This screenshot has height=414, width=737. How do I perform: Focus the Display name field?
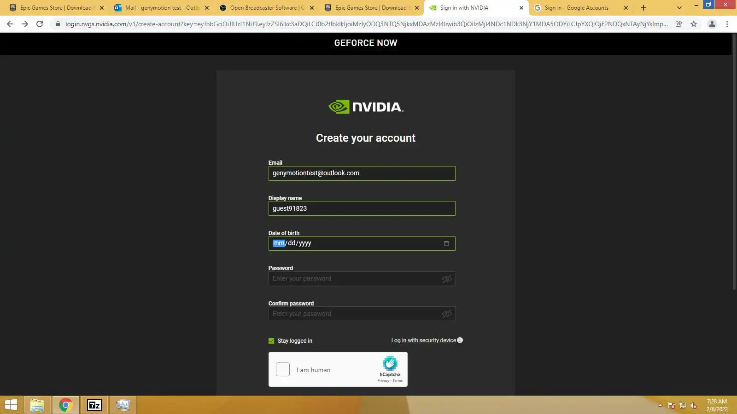pos(362,208)
